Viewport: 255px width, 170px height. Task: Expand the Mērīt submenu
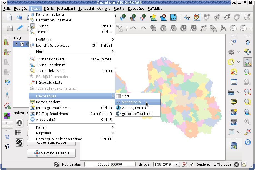click(72, 51)
